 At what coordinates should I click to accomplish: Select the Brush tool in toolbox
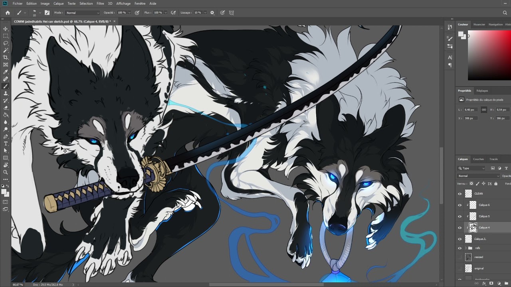[6, 86]
